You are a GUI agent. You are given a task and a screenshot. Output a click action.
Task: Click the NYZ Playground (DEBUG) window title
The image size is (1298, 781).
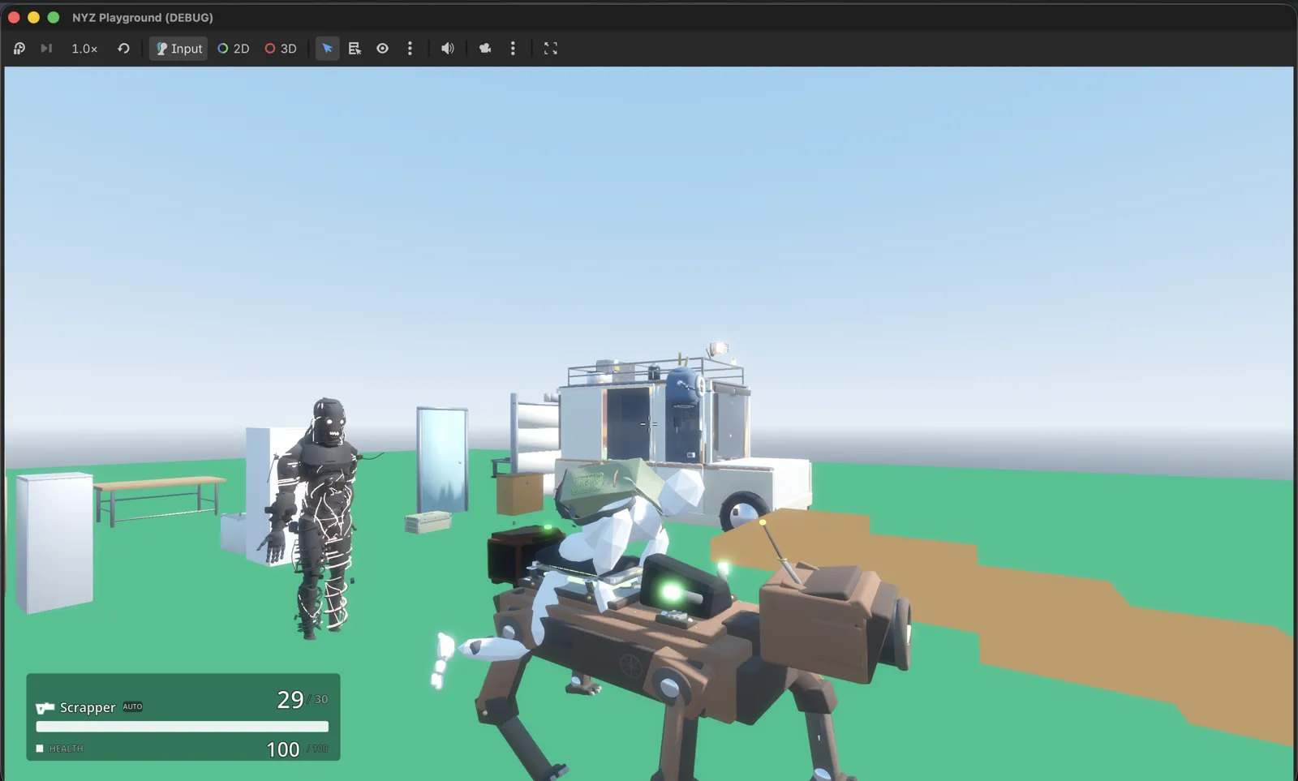pyautogui.click(x=143, y=17)
